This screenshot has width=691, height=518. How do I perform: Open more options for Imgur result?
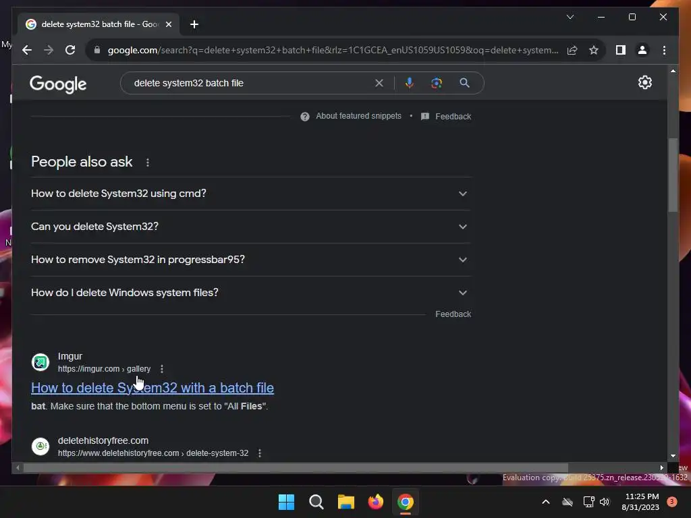click(162, 369)
